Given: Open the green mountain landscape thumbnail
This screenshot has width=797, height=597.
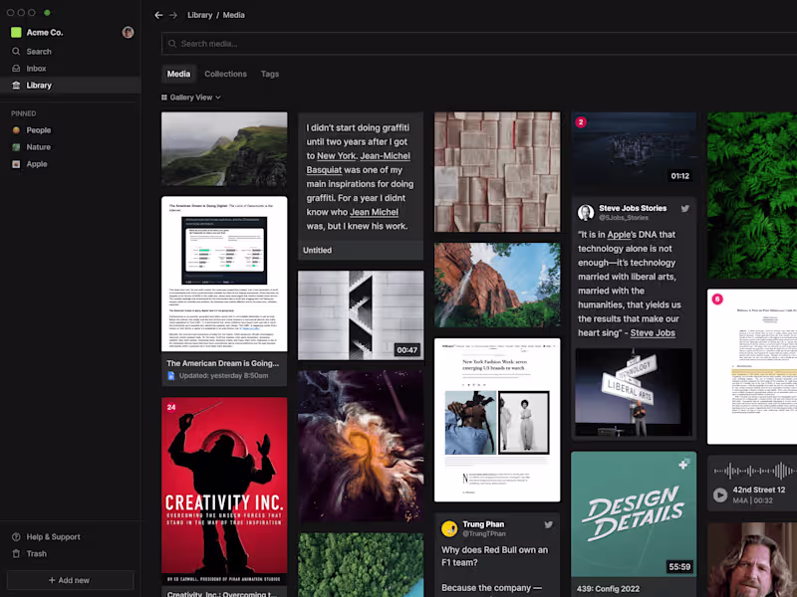Looking at the screenshot, I should [224, 149].
